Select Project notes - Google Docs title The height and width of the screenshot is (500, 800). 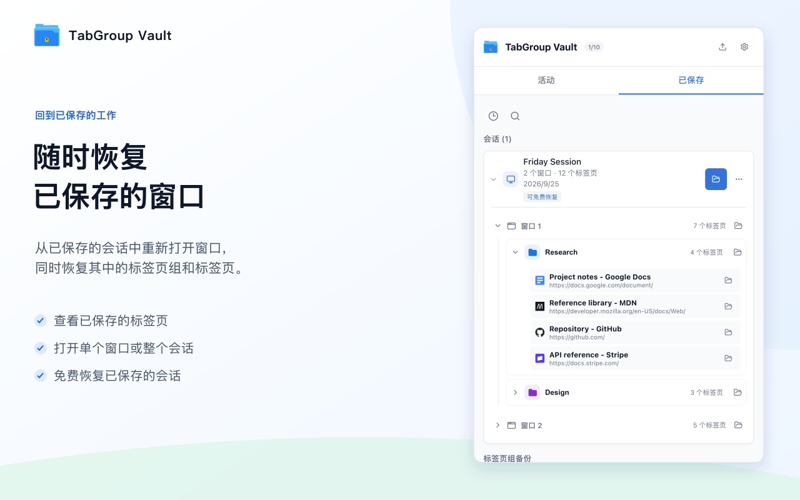pyautogui.click(x=600, y=277)
